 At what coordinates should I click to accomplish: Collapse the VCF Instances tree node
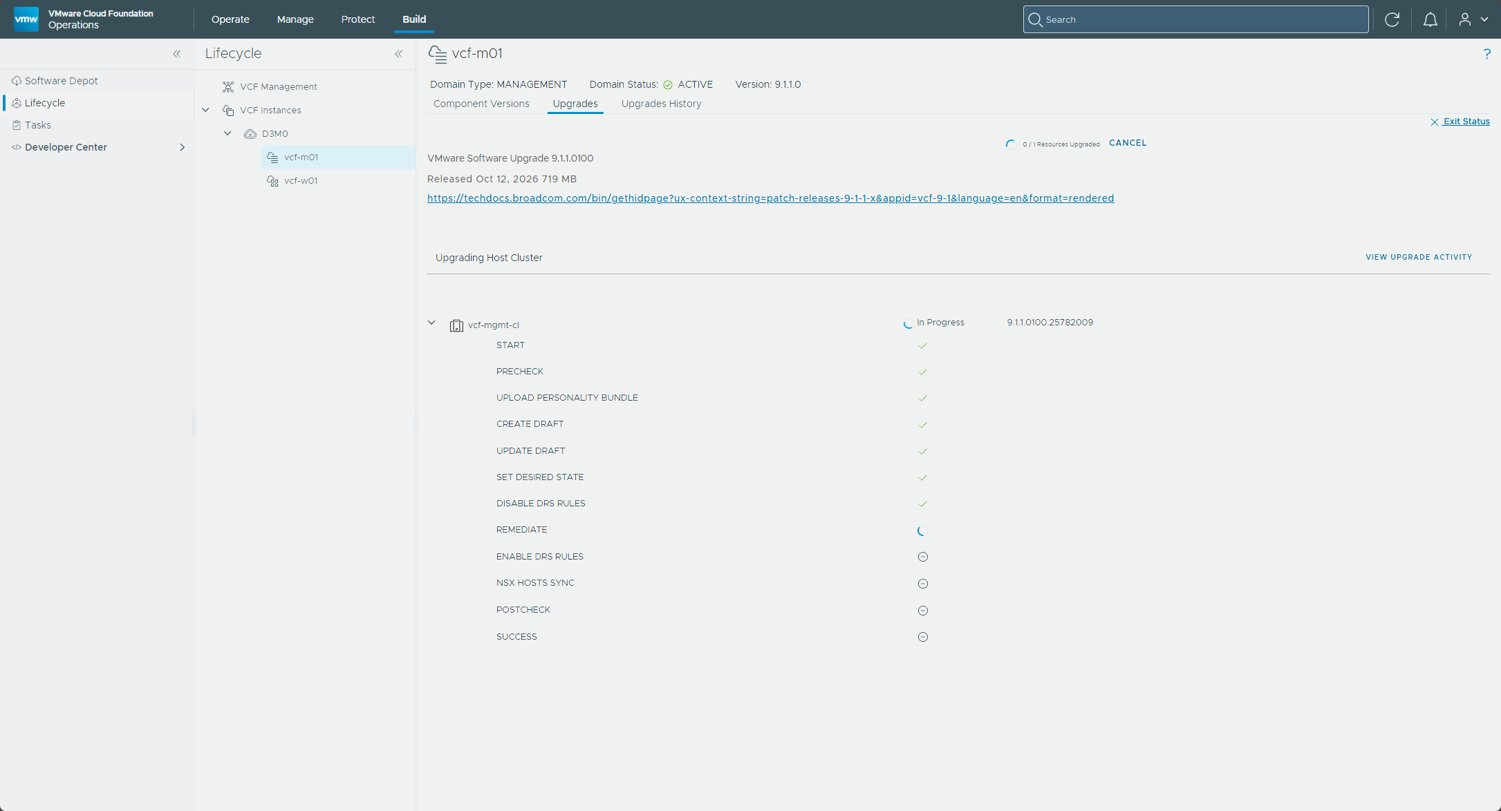click(205, 110)
